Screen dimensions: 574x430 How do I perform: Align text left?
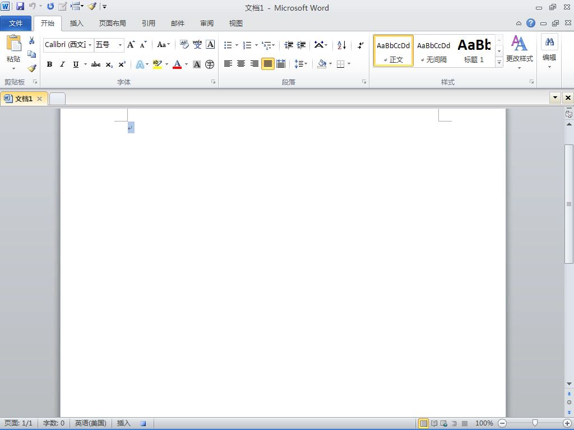click(228, 64)
